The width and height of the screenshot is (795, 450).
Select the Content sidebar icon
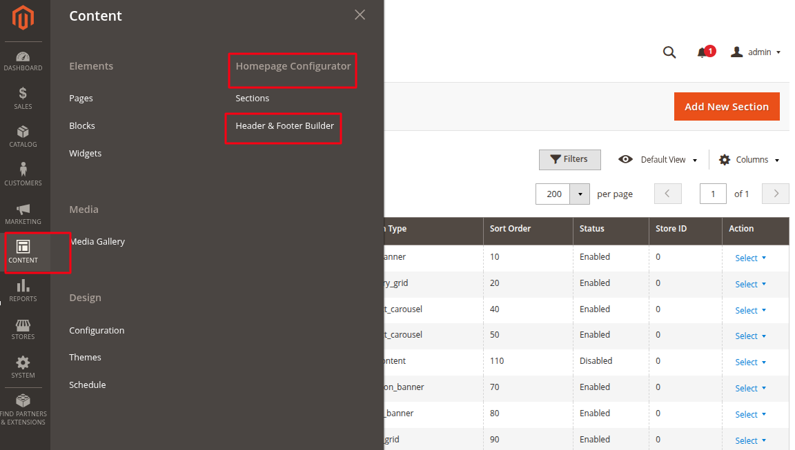(x=23, y=252)
